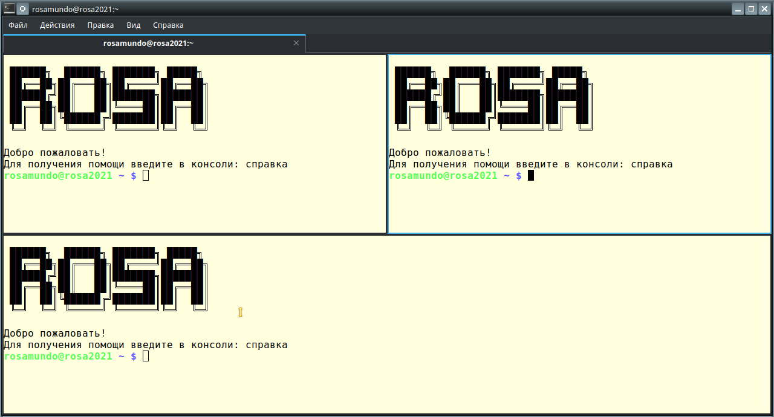774x417 pixels.
Task: Focus the top-right terminal prompt cursor
Action: pos(531,176)
